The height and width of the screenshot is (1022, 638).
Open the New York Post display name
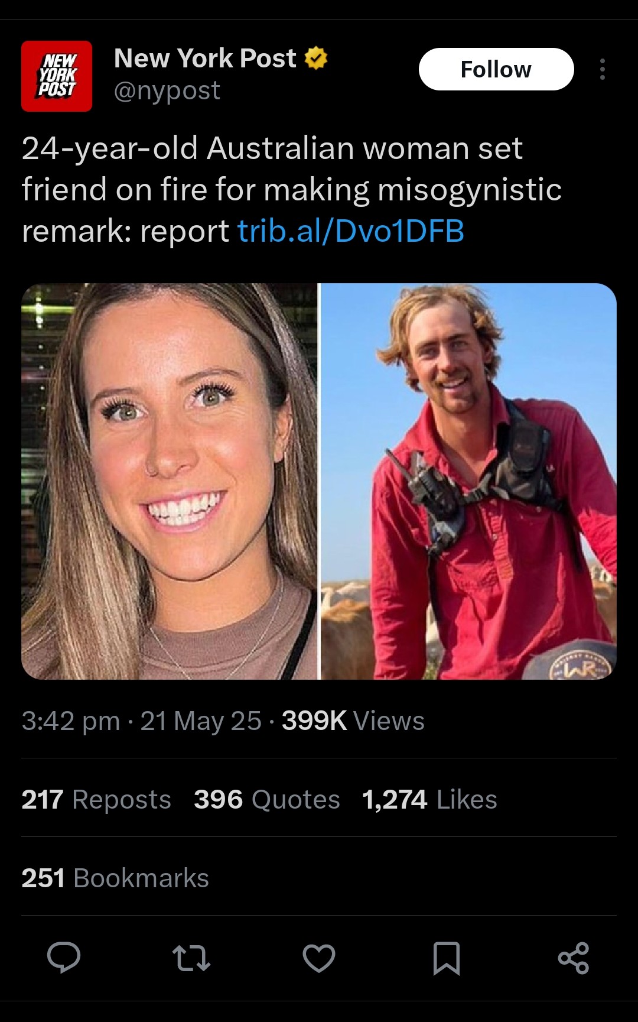[x=205, y=58]
